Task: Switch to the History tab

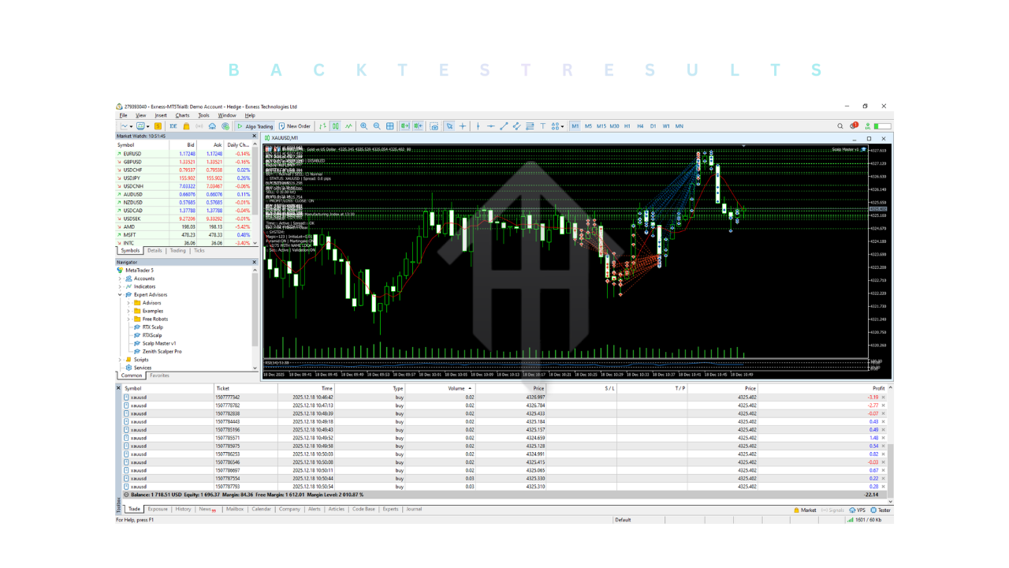Action: (183, 509)
